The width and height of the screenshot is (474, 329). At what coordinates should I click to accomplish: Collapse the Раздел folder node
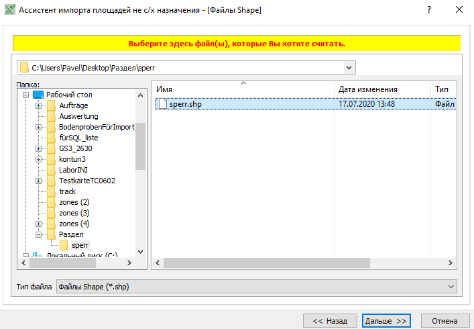coord(38,234)
